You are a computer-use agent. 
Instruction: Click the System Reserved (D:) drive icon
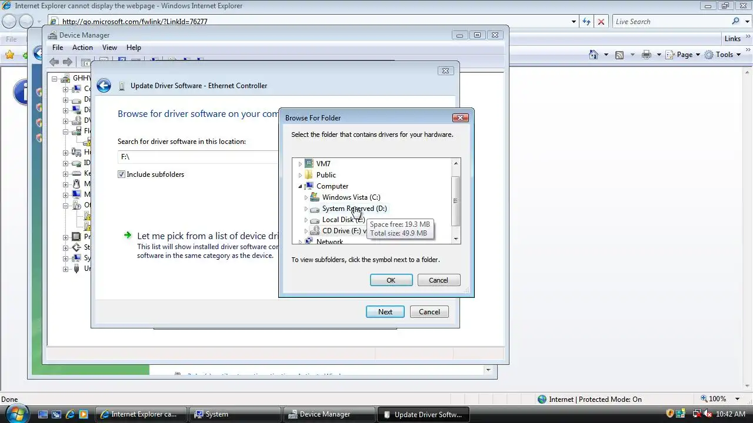tap(315, 209)
